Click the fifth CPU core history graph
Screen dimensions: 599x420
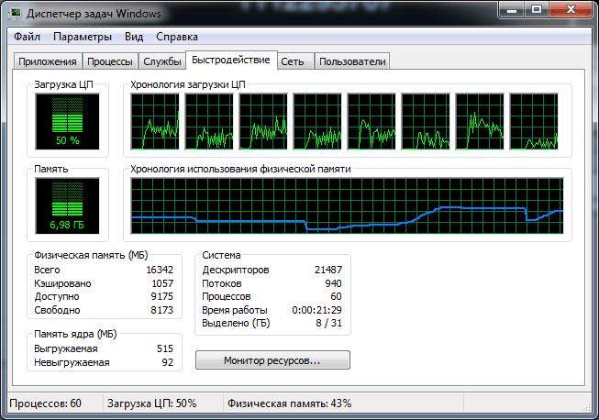coord(372,121)
